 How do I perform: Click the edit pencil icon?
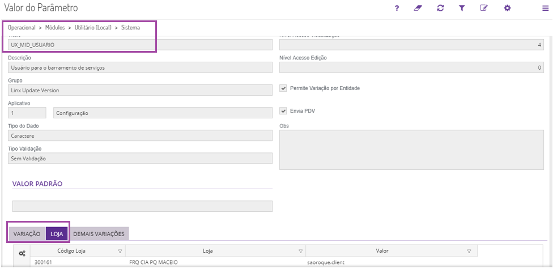(484, 8)
